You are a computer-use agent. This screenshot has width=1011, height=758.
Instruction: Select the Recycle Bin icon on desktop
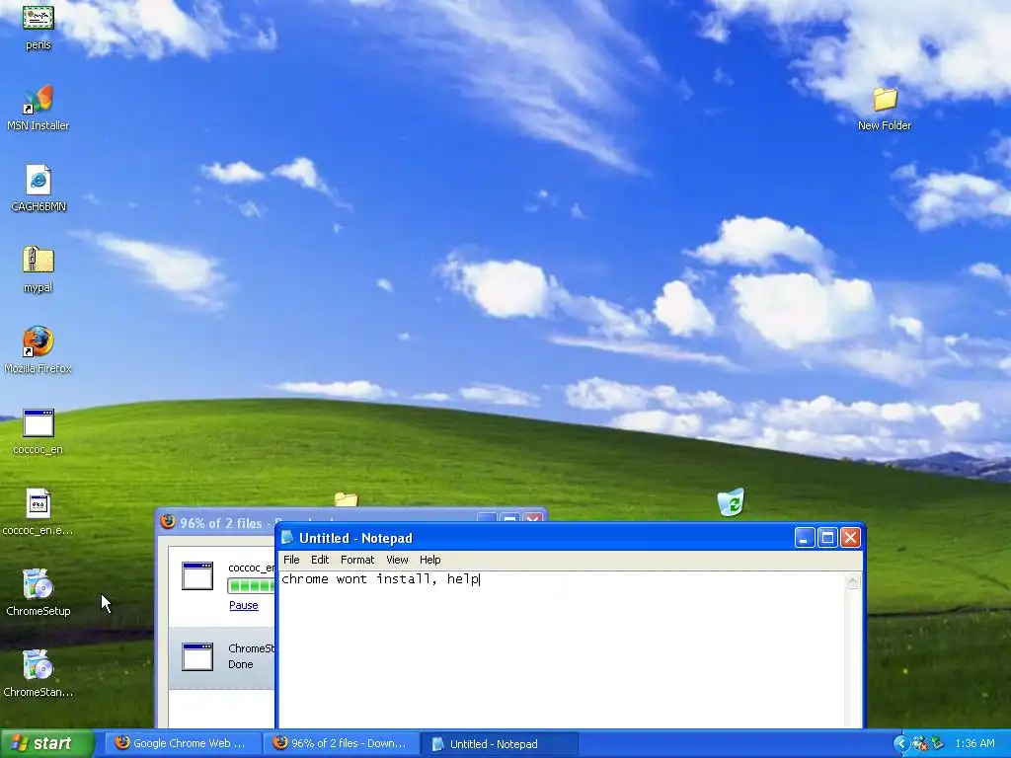[x=732, y=502]
